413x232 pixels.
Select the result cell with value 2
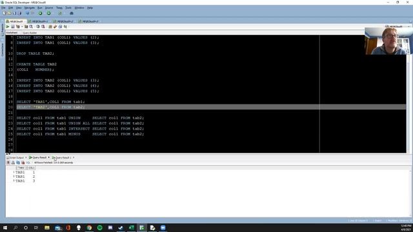tap(34, 177)
